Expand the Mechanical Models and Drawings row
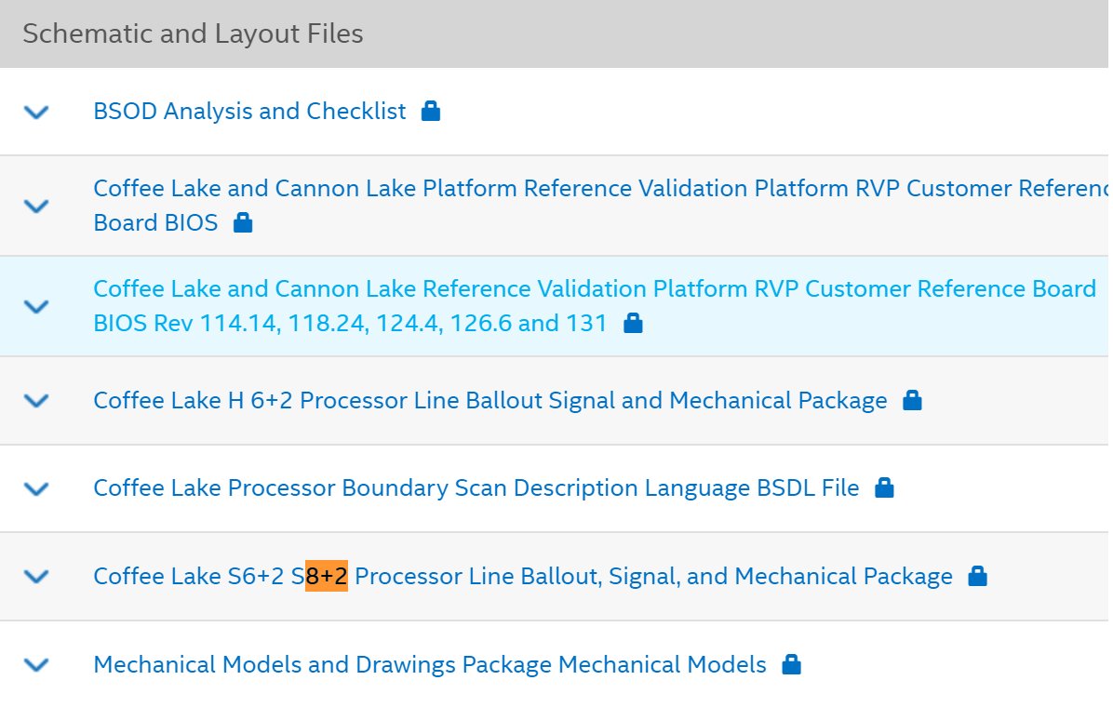 36,664
